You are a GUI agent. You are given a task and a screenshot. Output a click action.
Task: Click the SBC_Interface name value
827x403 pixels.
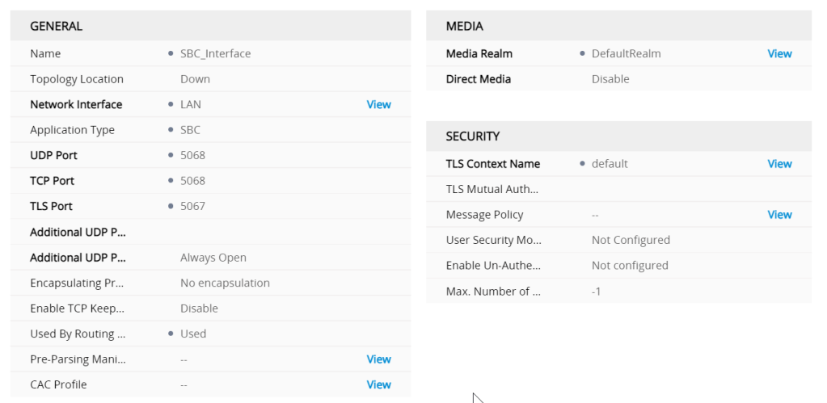(x=215, y=53)
